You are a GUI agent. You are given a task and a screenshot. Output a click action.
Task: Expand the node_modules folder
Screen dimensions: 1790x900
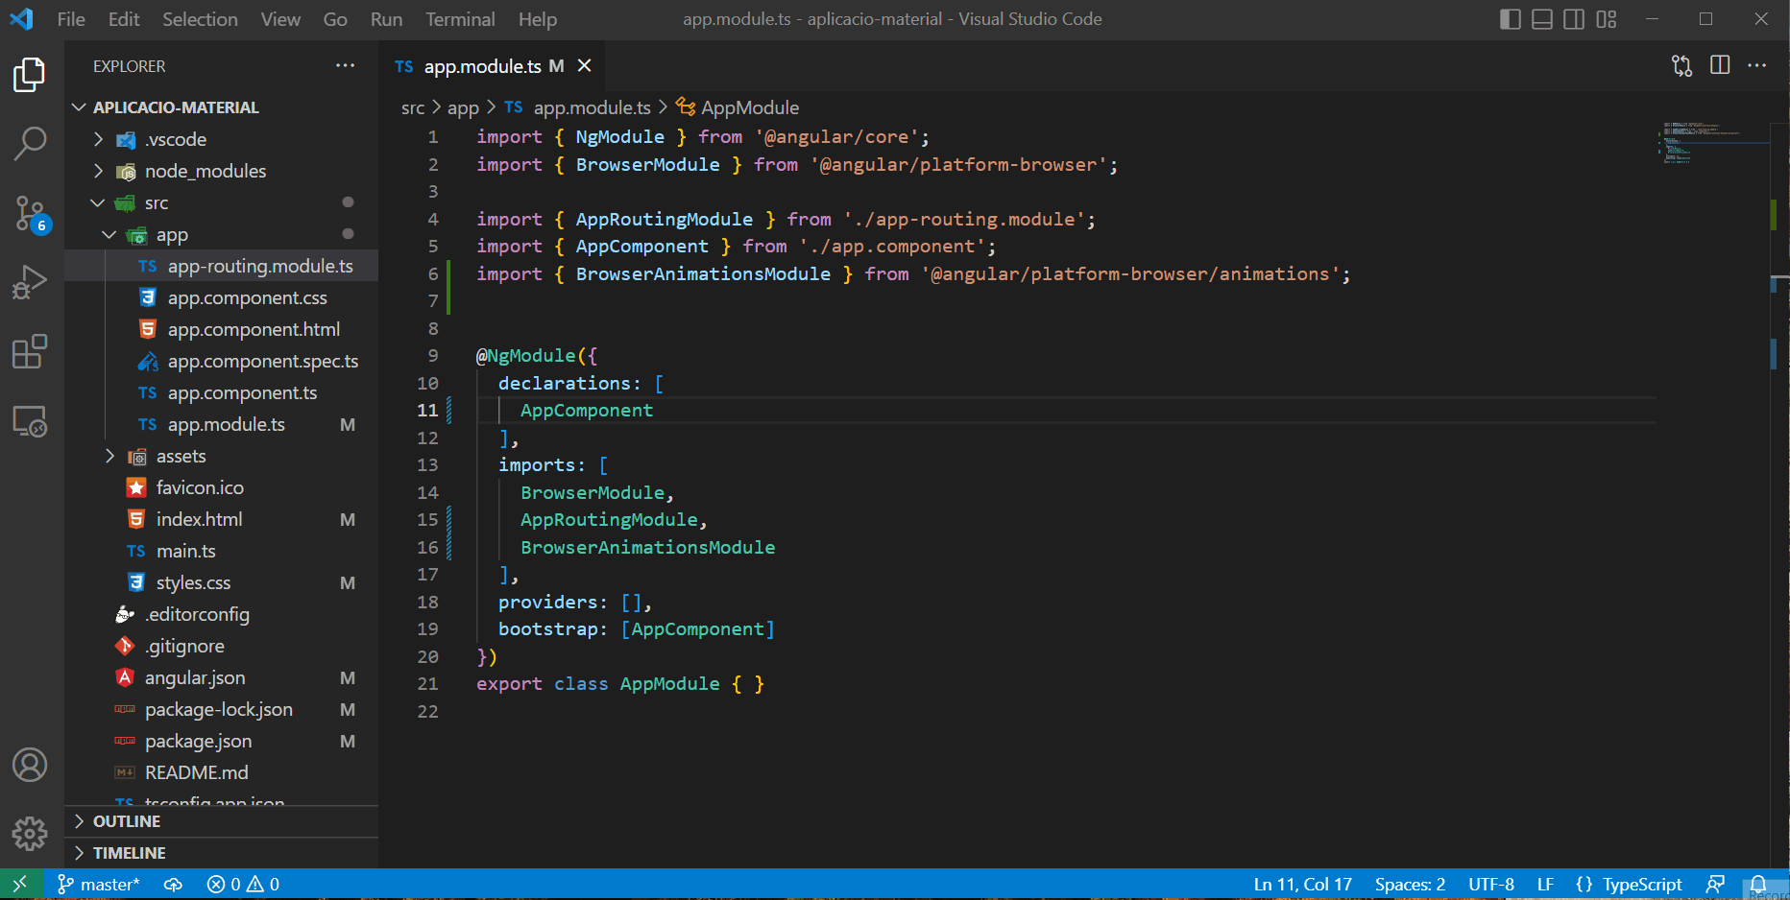[205, 171]
